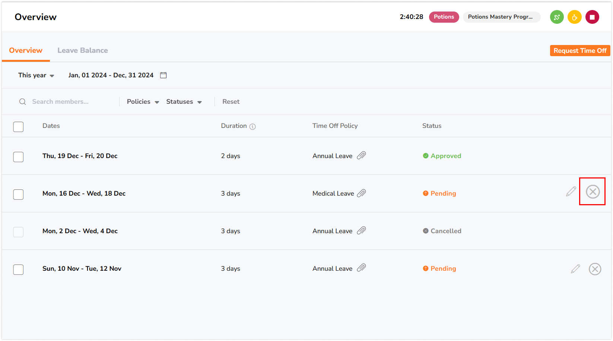
Task: Check the Sun, 10 Nov row checkbox
Action: pos(18,270)
